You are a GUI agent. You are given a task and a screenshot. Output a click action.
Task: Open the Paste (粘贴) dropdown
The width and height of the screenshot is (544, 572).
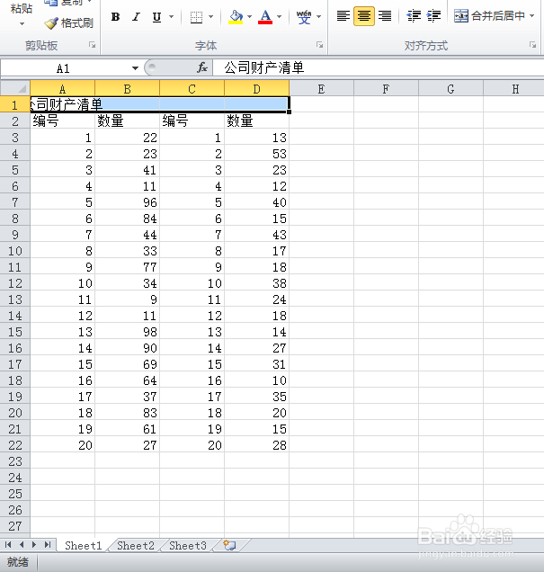coord(22,24)
